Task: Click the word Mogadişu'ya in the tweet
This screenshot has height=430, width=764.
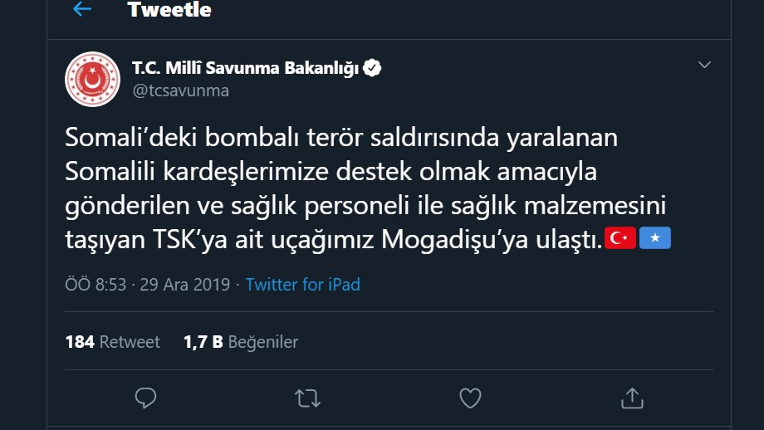Action: pos(454,240)
